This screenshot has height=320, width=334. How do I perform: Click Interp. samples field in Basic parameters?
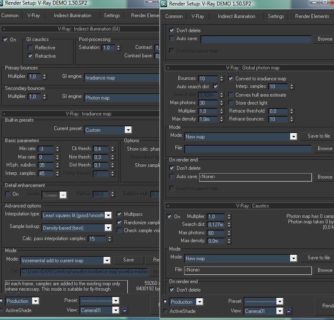pyautogui.click(x=46, y=173)
